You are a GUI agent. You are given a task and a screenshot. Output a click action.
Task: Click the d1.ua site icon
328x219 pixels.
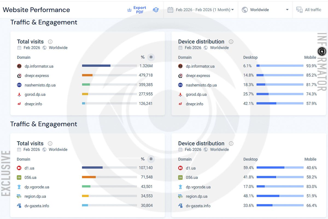[x=19, y=168]
